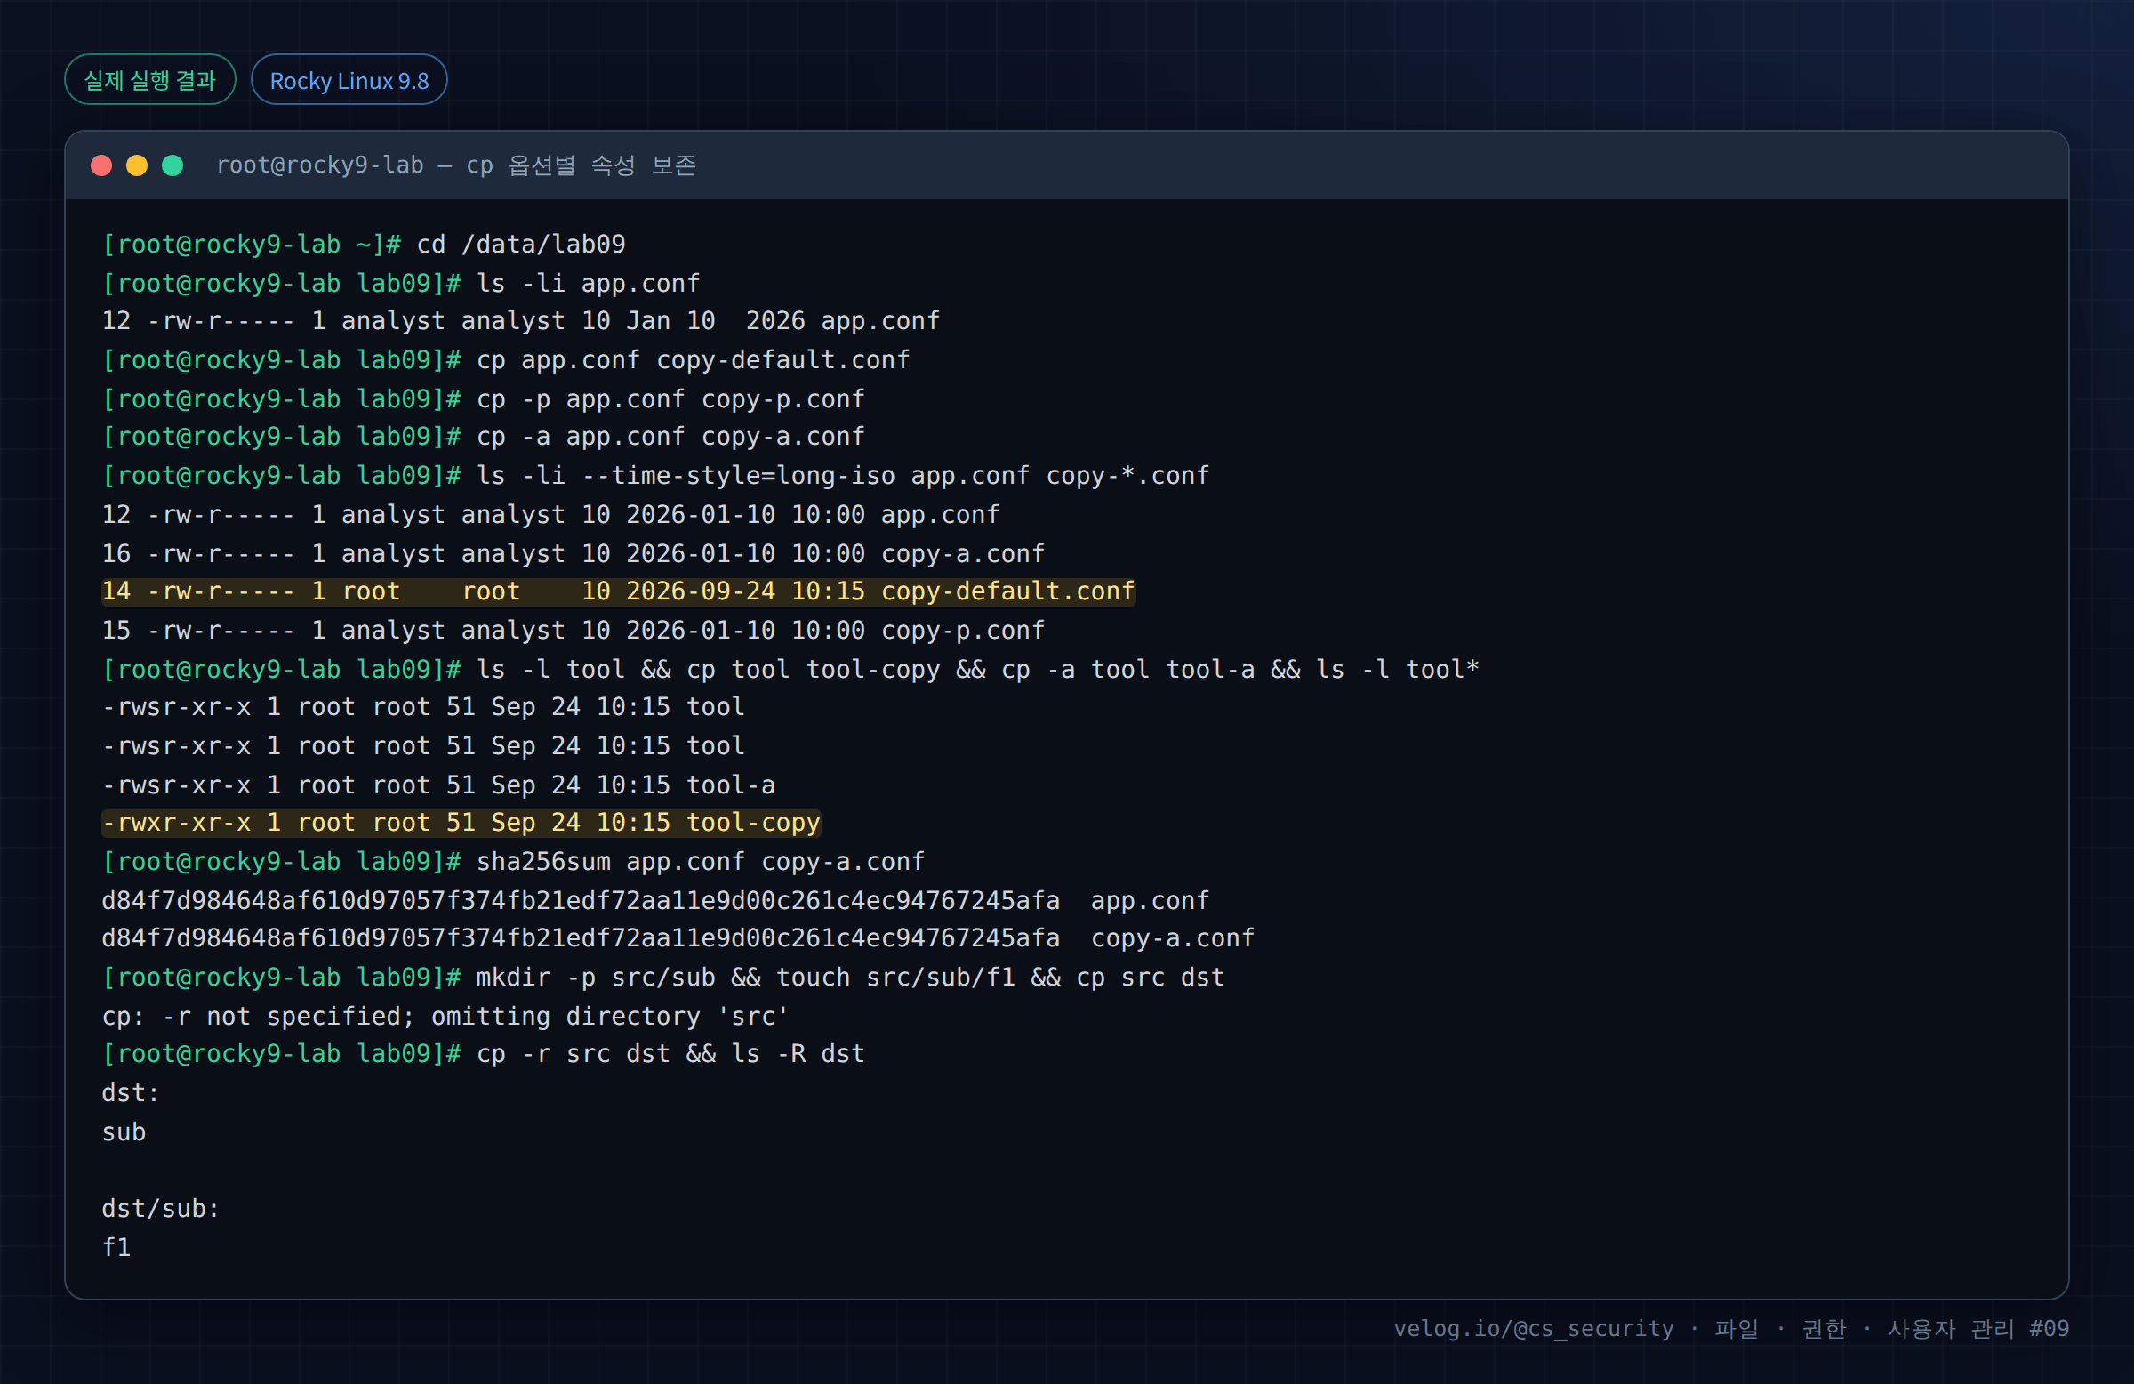Click the 'cp -r src dst && ls -R dst' command
The width and height of the screenshot is (2134, 1384).
point(484,1054)
